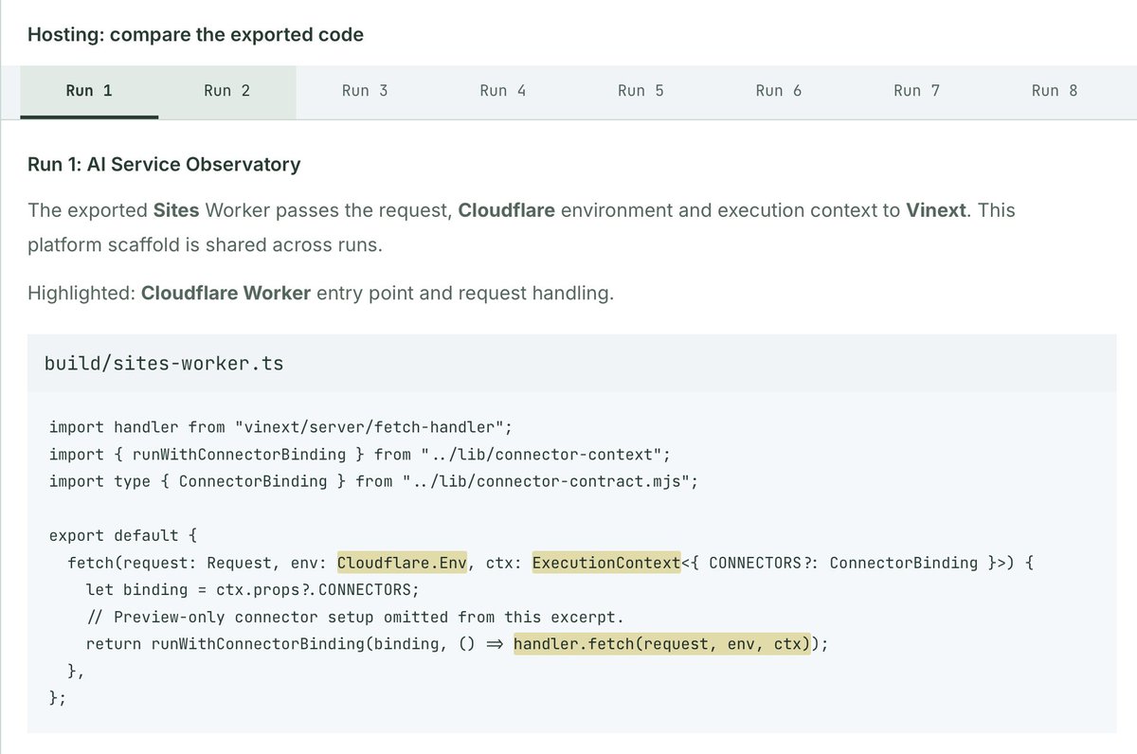Click the highlighted handler.fetch(request, env, ctx) call
The width and height of the screenshot is (1137, 754).
click(661, 644)
